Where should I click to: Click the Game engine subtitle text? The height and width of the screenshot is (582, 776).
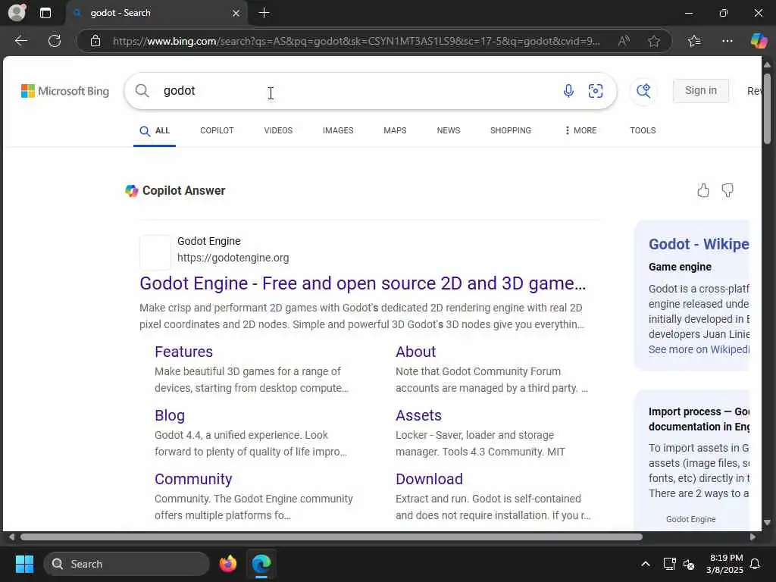point(680,267)
